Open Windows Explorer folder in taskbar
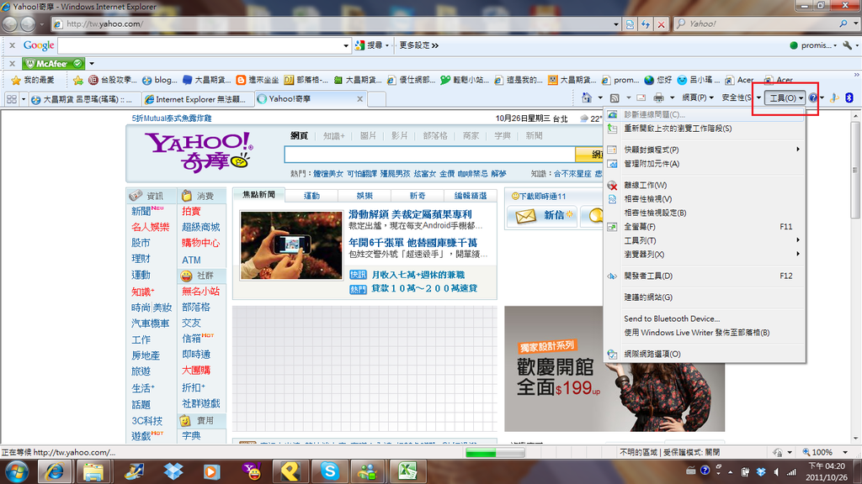Screen dimensions: 862x484 tap(93, 471)
